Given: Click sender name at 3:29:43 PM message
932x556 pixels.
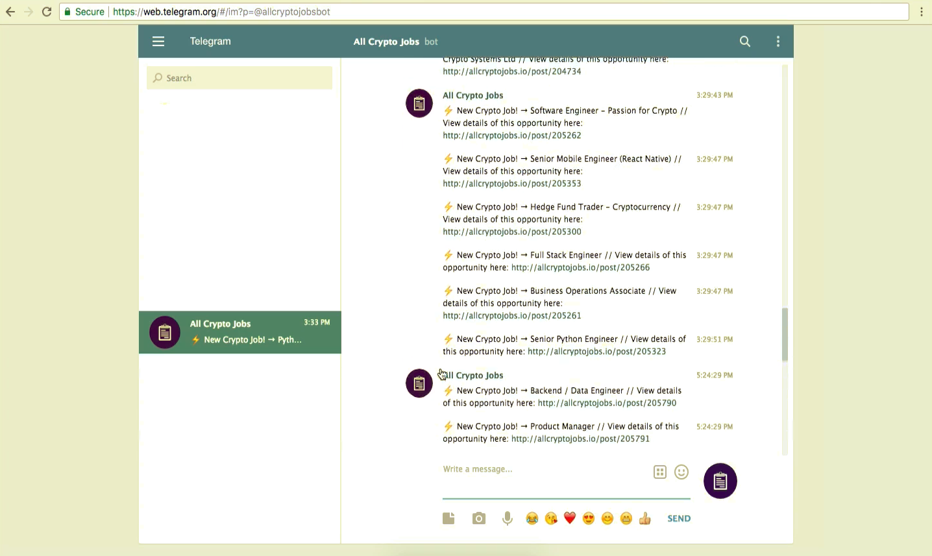Looking at the screenshot, I should click(473, 95).
